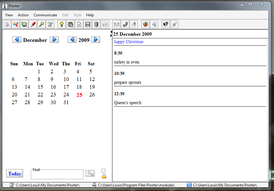Click the greyed open folder icon

(105, 24)
